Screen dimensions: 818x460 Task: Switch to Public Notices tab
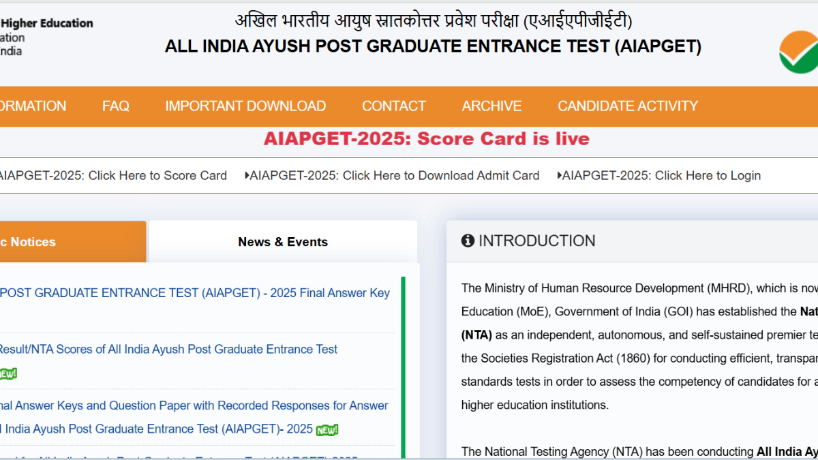click(x=73, y=241)
